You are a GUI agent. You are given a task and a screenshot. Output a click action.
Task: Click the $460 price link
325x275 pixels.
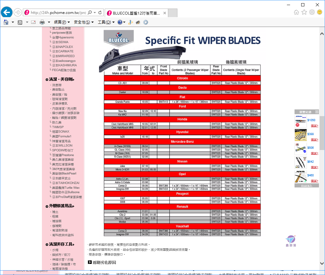pyautogui.click(x=310, y=175)
